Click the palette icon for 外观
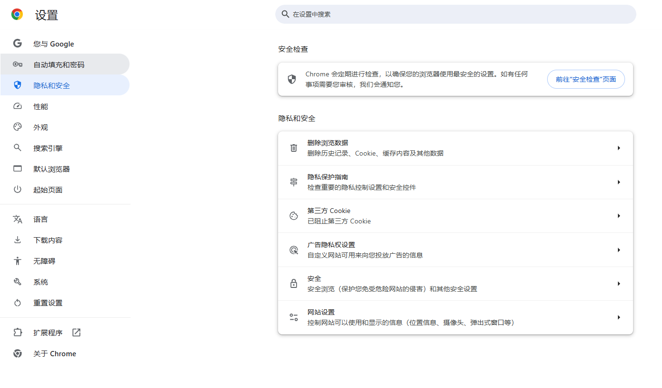 (18, 127)
